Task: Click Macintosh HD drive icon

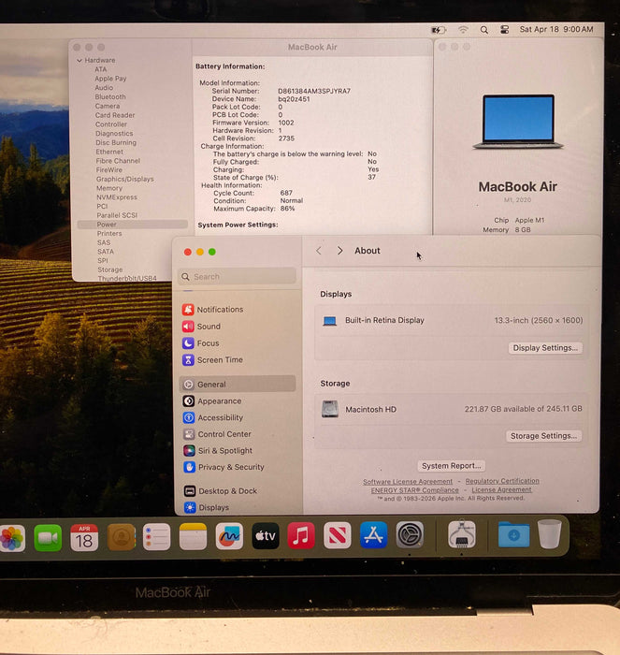Action: tap(330, 409)
